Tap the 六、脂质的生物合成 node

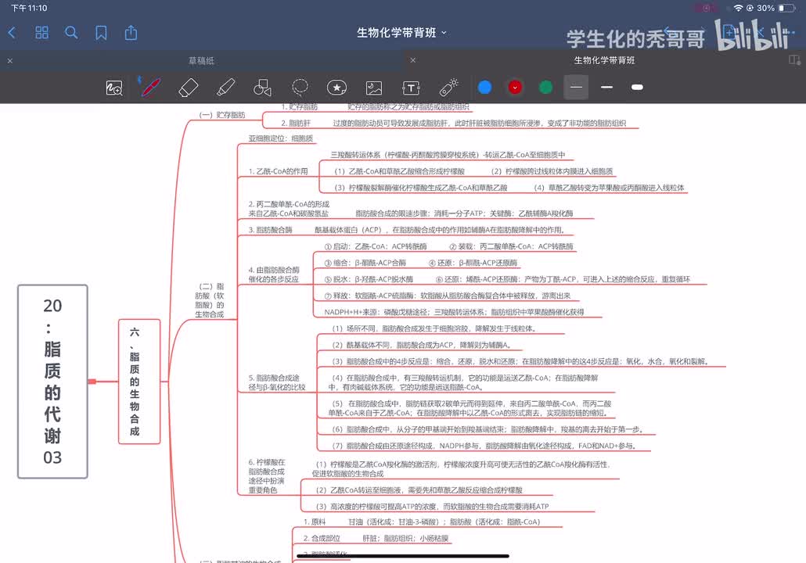(139, 382)
